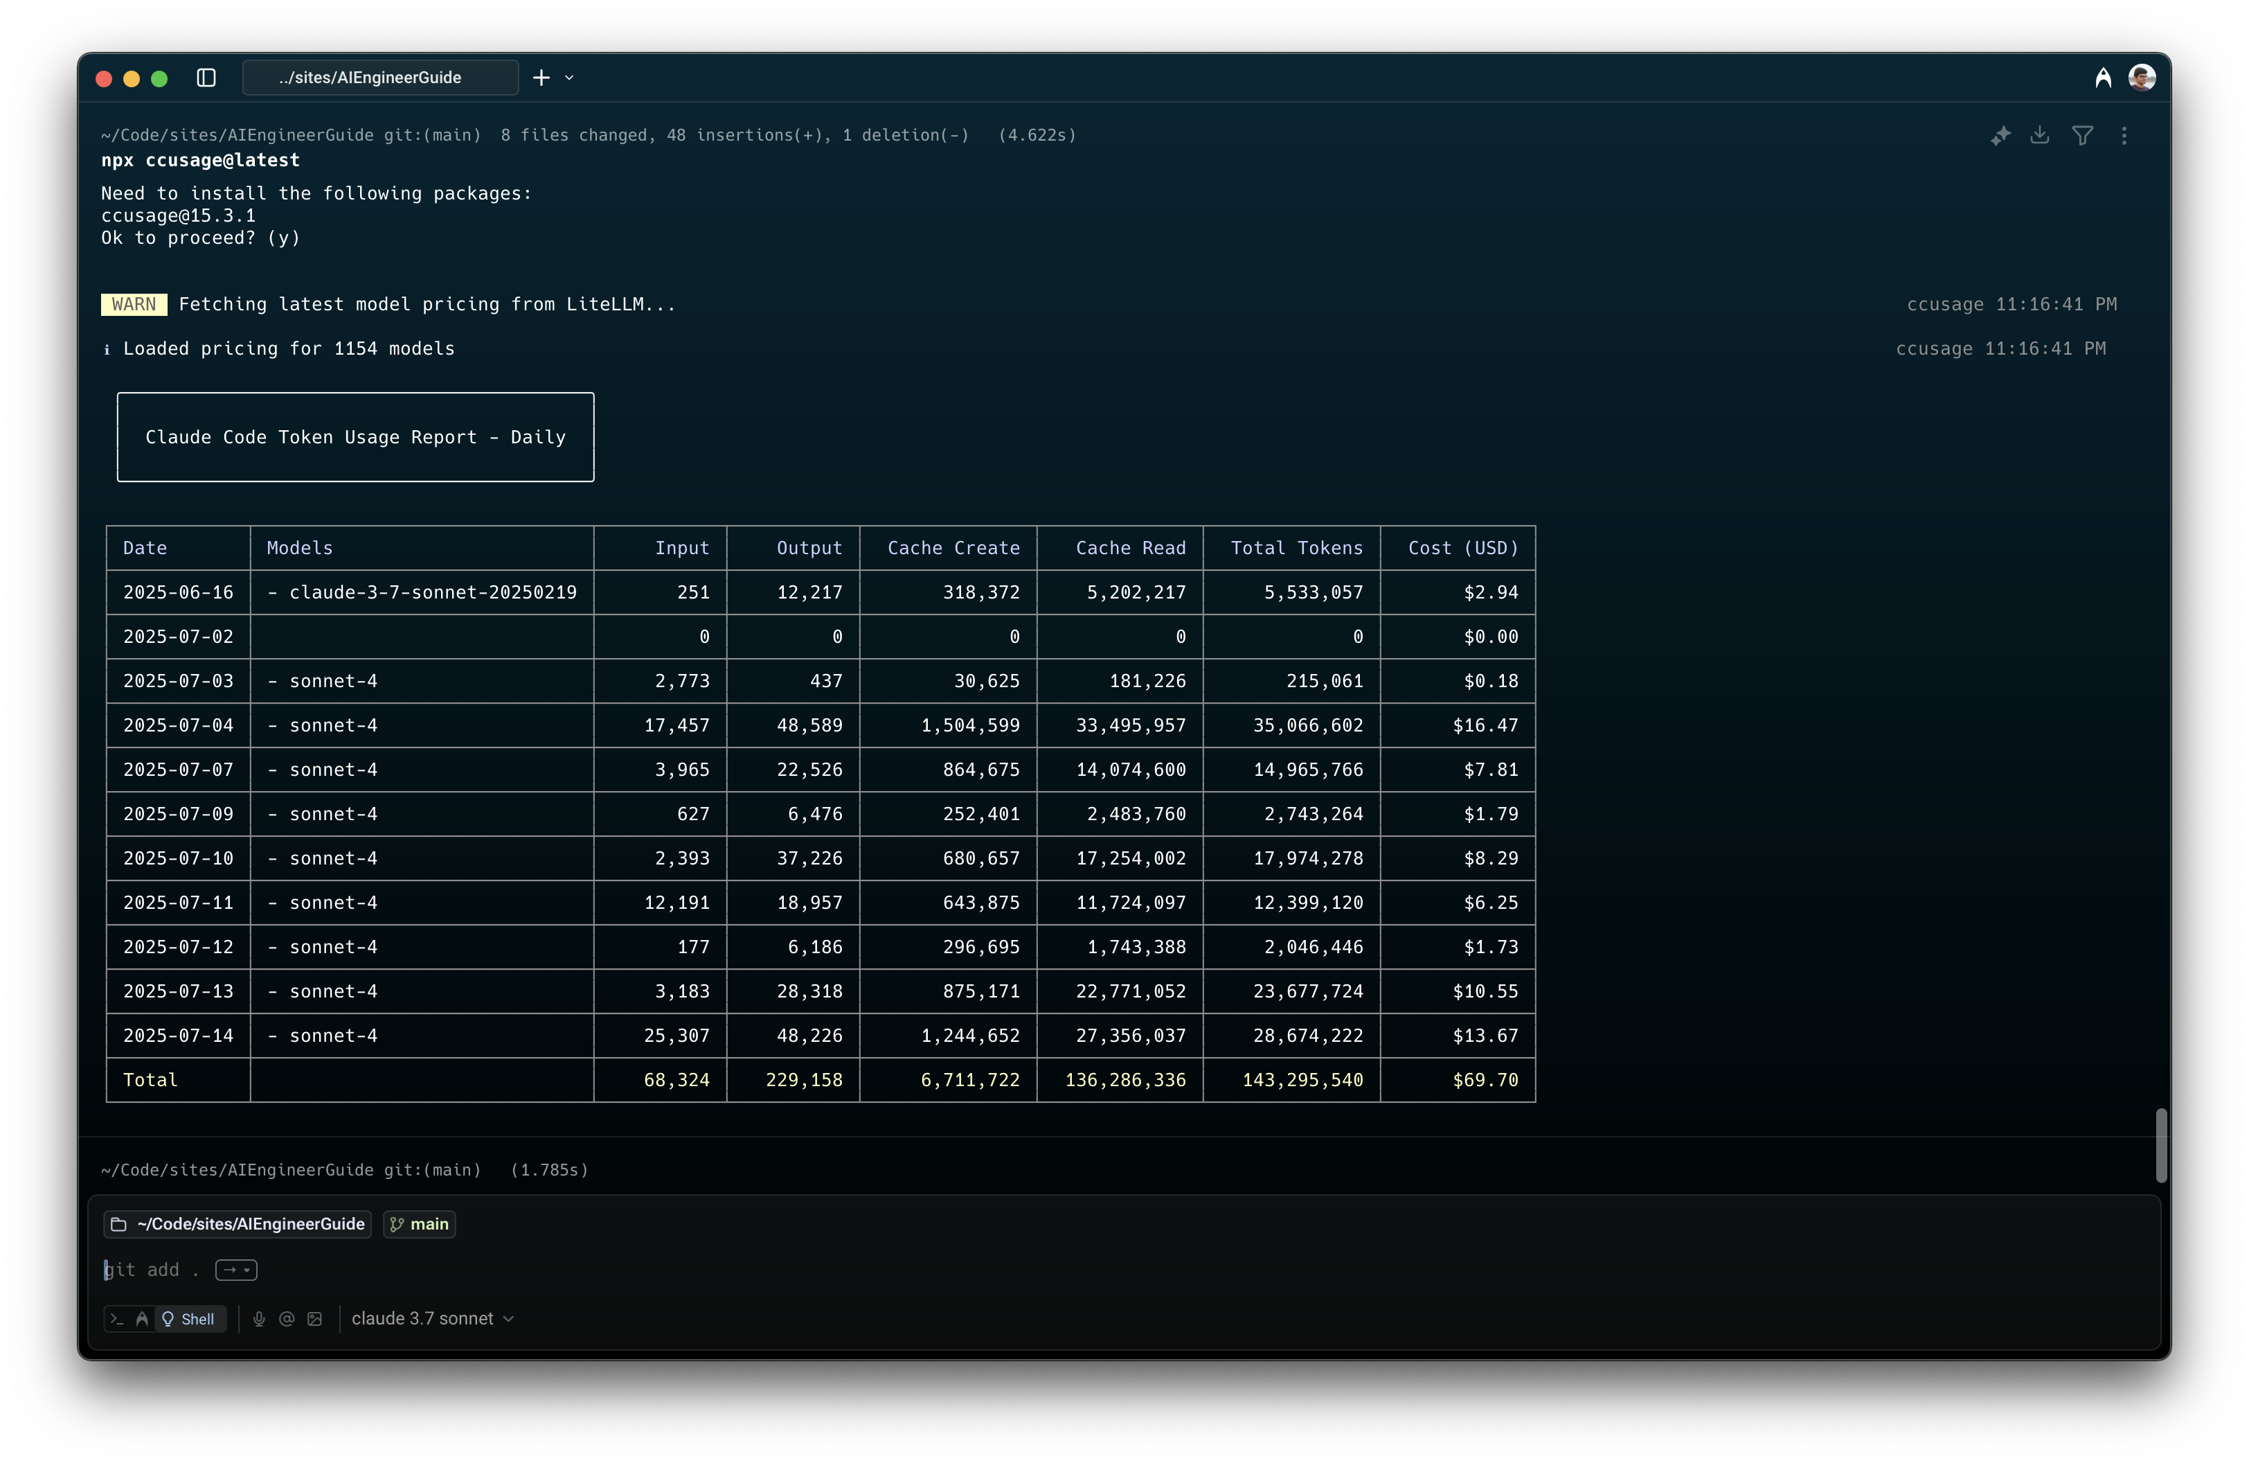Open the block's three-dot menu
Screen dimensions: 2249x1463
tap(2124, 136)
